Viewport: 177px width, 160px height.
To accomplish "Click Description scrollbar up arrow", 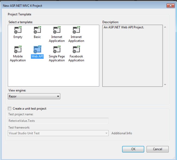I will [x=165, y=27].
